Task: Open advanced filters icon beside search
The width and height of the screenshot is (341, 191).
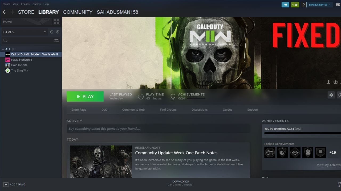Action: point(57,40)
